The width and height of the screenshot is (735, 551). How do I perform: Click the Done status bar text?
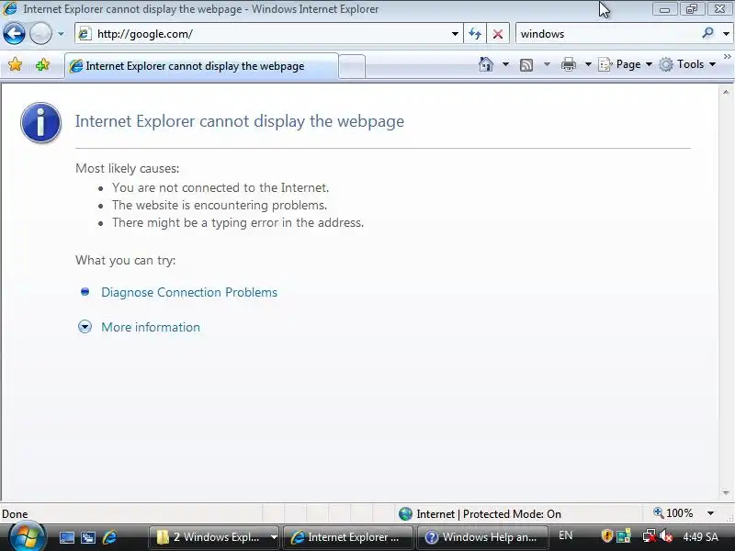coord(15,514)
